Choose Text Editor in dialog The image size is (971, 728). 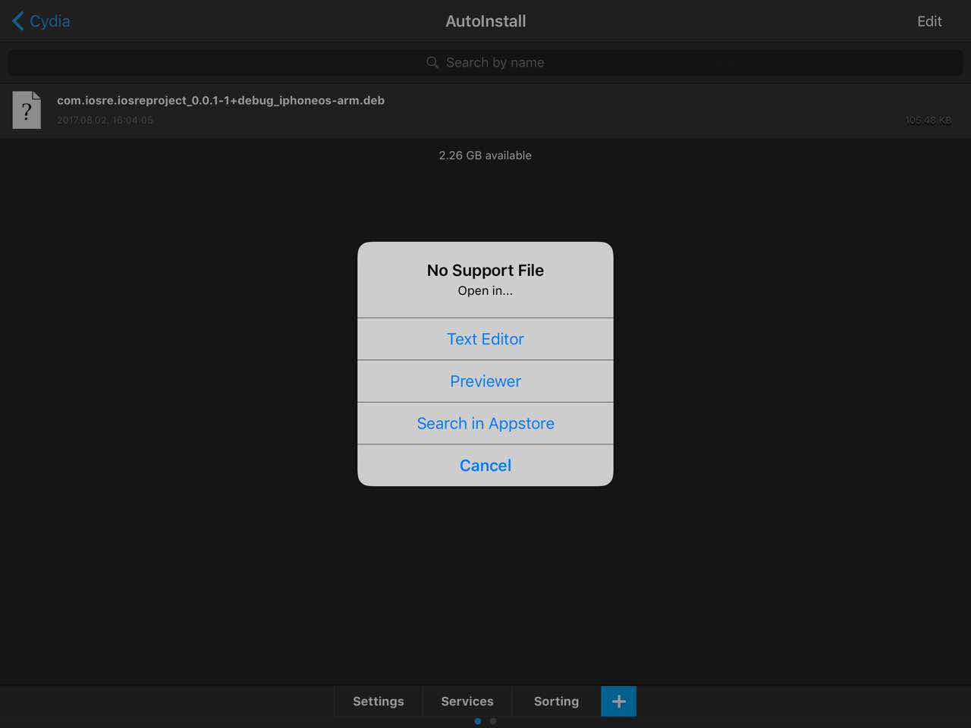pos(485,339)
